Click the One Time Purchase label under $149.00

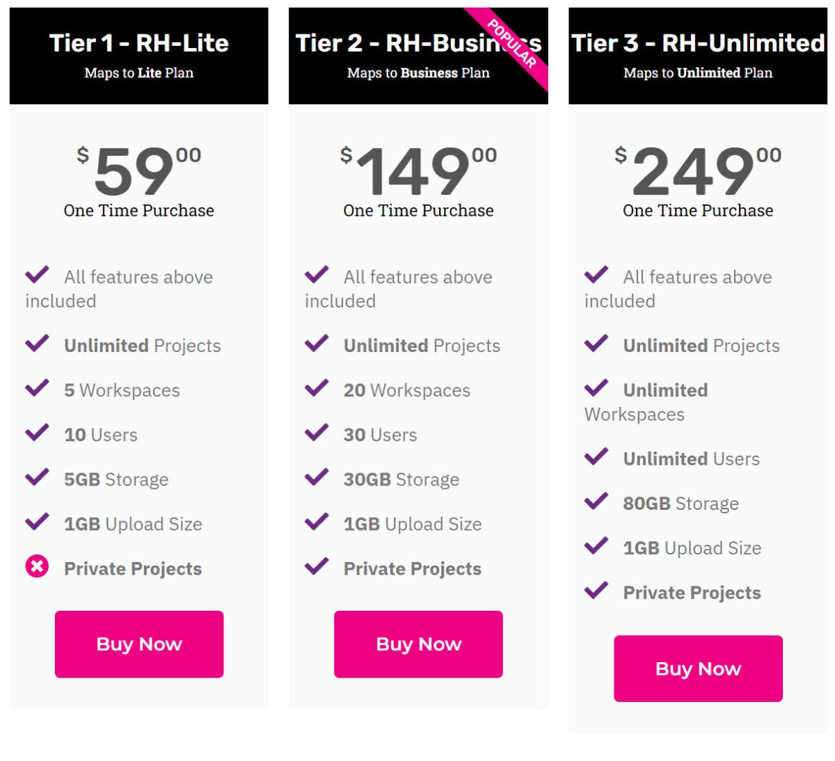coord(418,211)
